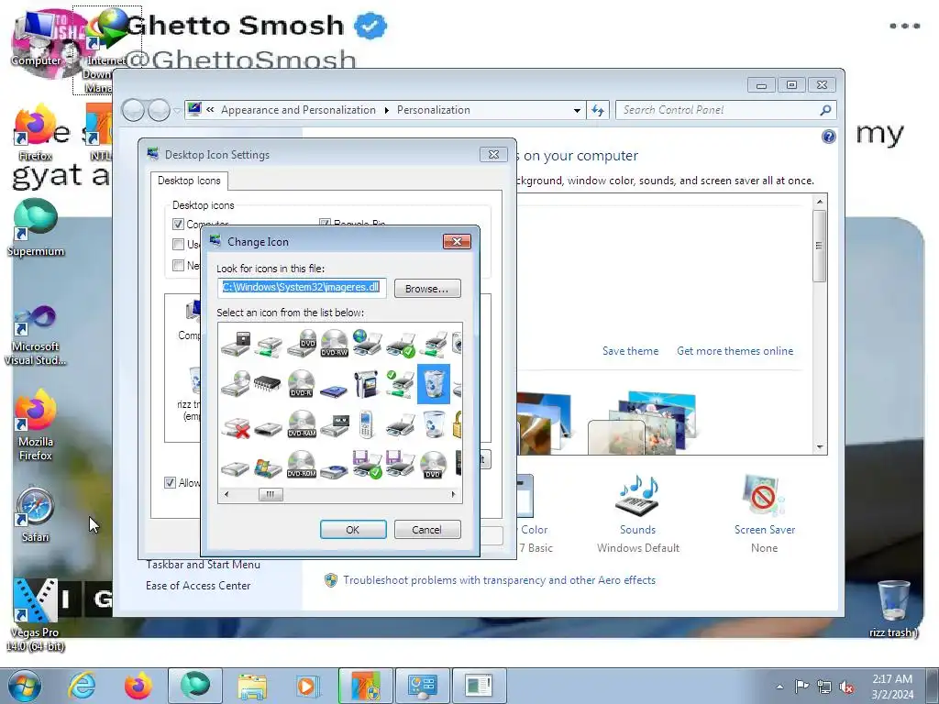Image resolution: width=939 pixels, height=704 pixels.
Task: Choose the memory chip icon
Action: pos(267,384)
